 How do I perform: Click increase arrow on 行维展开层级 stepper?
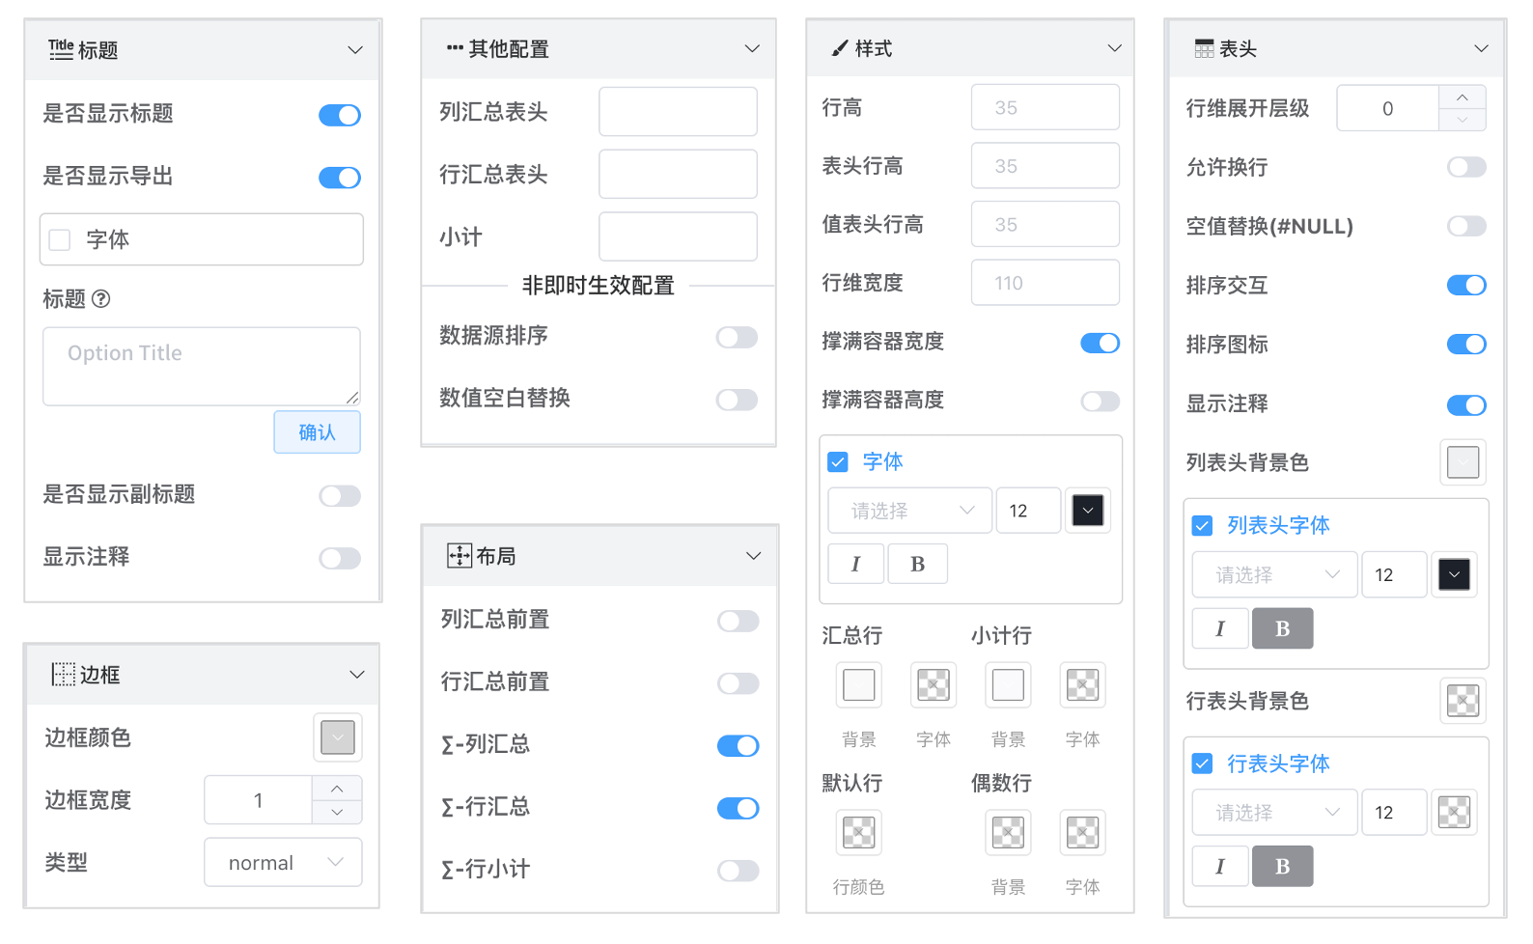coord(1462,97)
